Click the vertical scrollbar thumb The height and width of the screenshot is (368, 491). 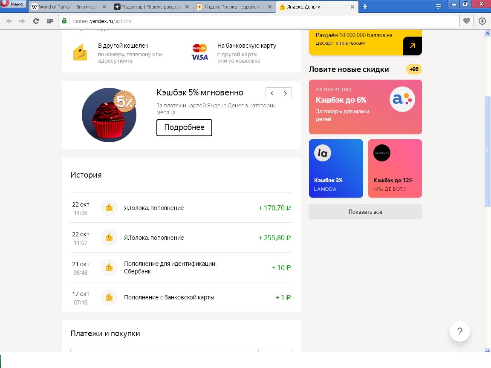pyautogui.click(x=487, y=151)
